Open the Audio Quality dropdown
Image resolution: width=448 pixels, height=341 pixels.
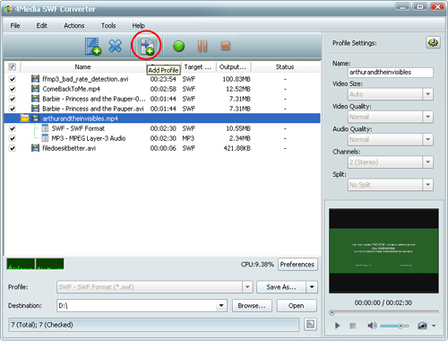(x=427, y=139)
